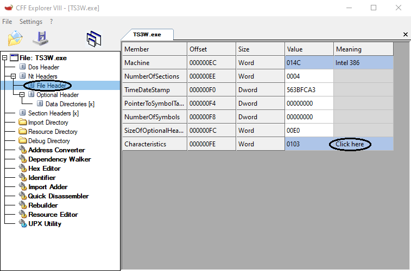
Task: Select the Nt Headers page icon
Action: (x=23, y=76)
